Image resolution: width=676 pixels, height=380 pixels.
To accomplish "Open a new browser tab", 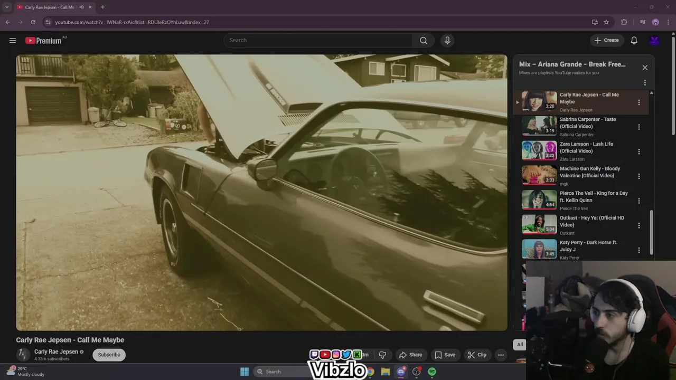I will [102, 7].
